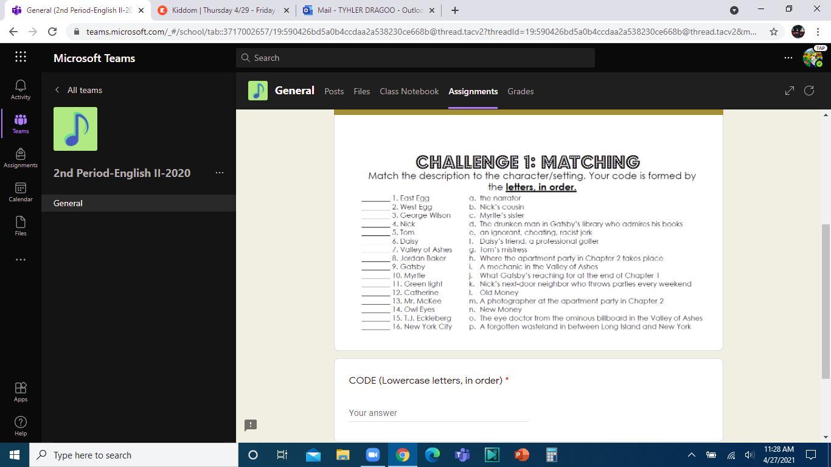Screen dimensions: 831x467
Task: Open Task View on the taskbar
Action: click(x=282, y=455)
